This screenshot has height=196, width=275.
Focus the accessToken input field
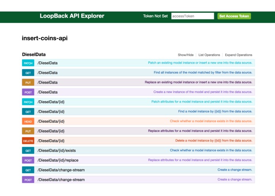193,16
